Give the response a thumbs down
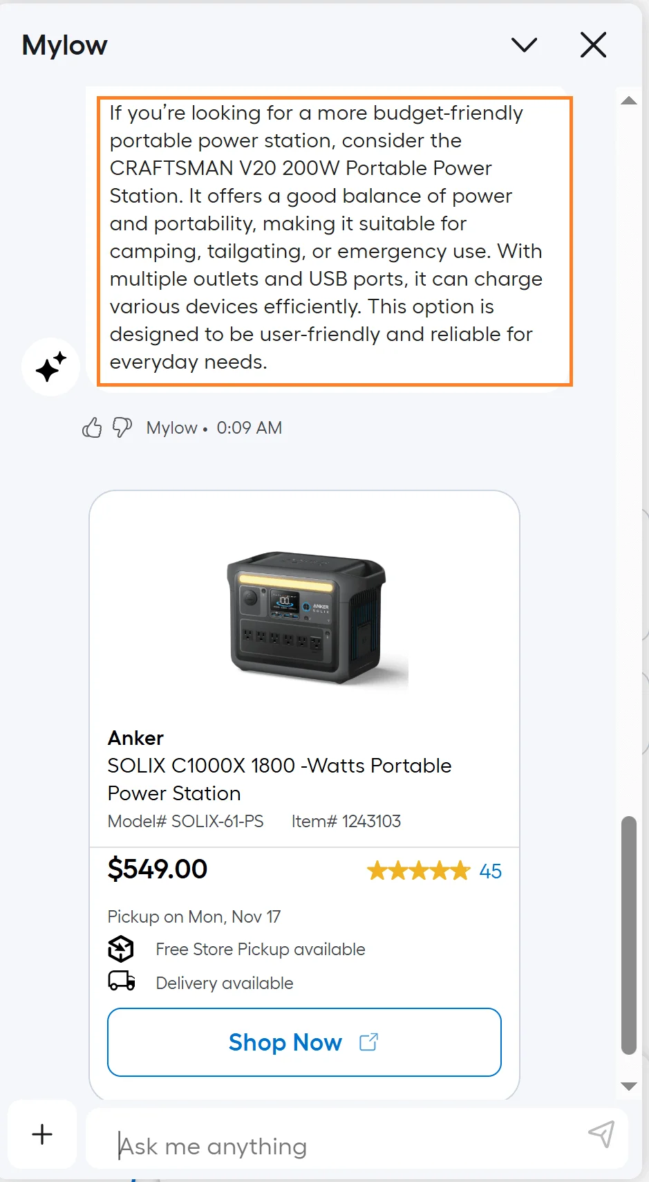 [x=120, y=427]
